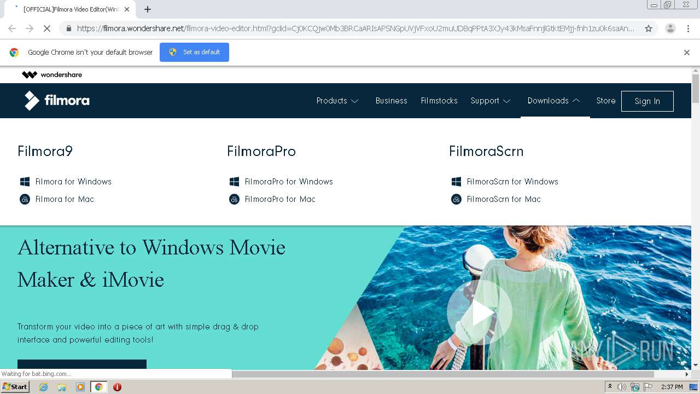The height and width of the screenshot is (394, 700).
Task: Click the FilmoraScrn heading
Action: (x=486, y=151)
